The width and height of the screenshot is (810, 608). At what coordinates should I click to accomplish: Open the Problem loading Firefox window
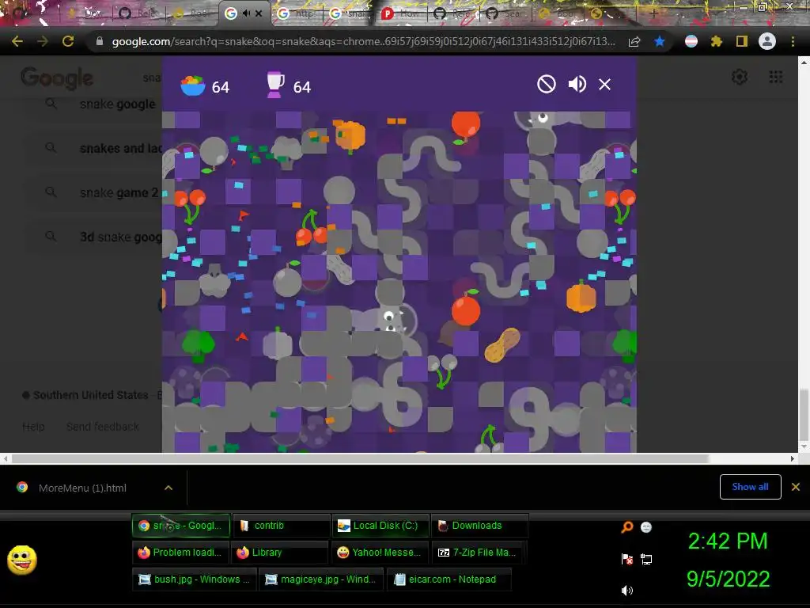click(180, 552)
